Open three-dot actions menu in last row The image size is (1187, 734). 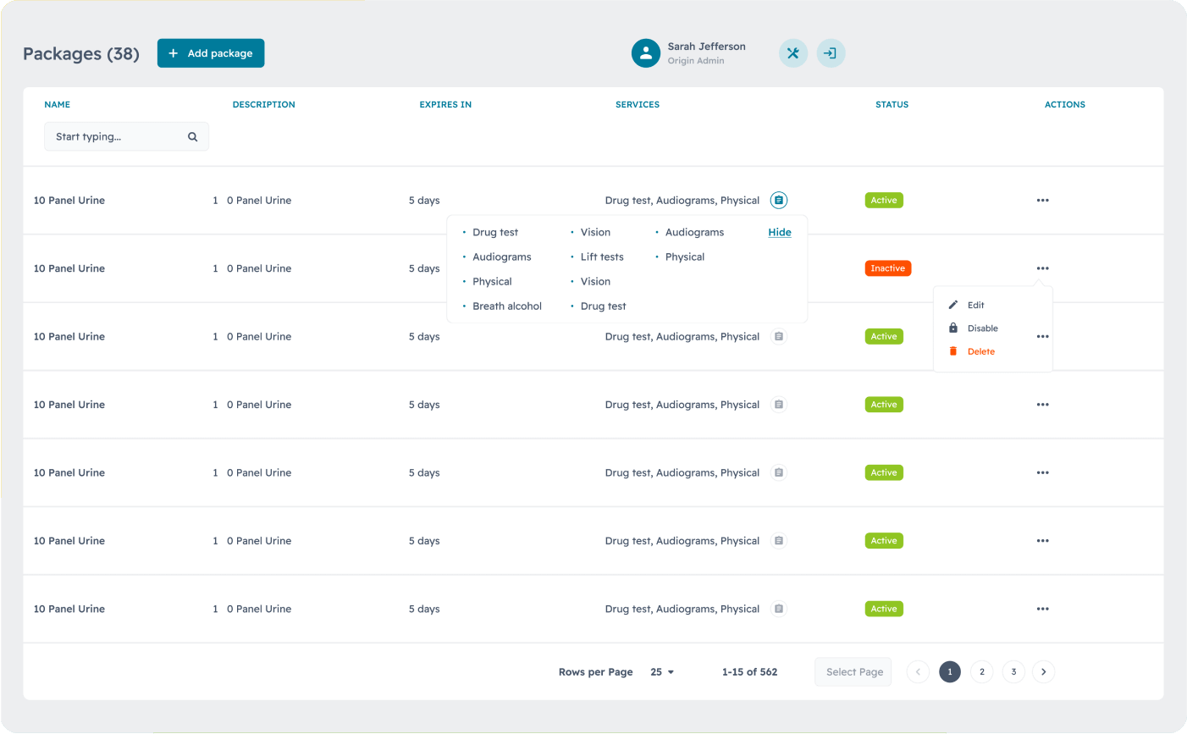click(x=1042, y=609)
